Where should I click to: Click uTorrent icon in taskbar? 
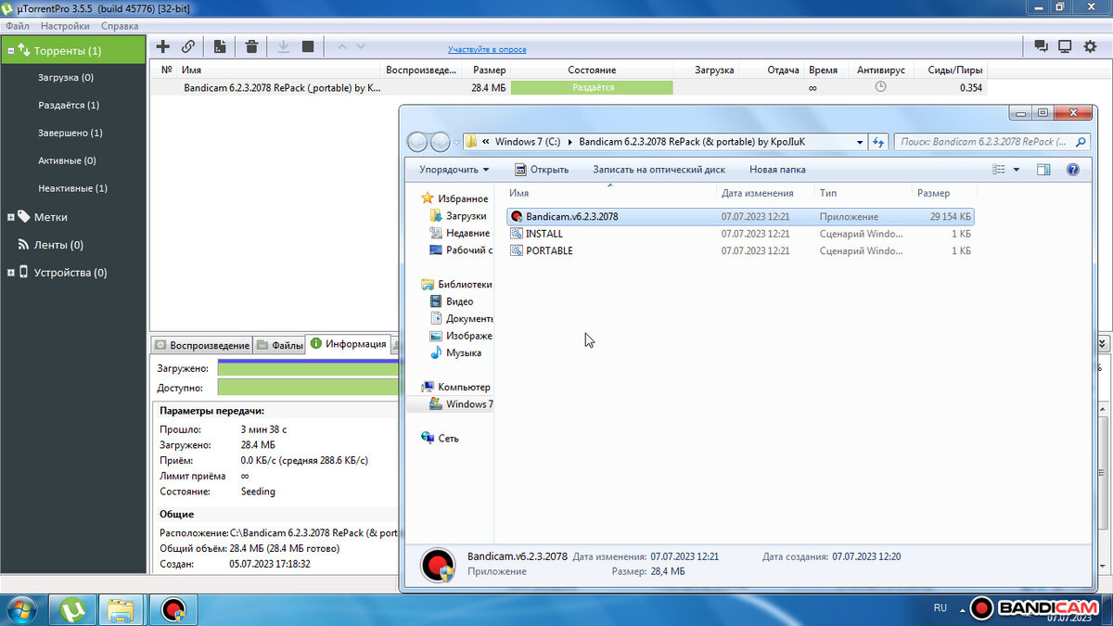[72, 609]
